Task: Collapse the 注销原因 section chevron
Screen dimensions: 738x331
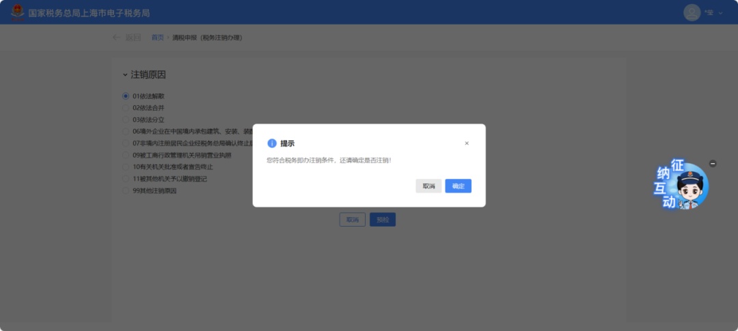Action: click(125, 75)
